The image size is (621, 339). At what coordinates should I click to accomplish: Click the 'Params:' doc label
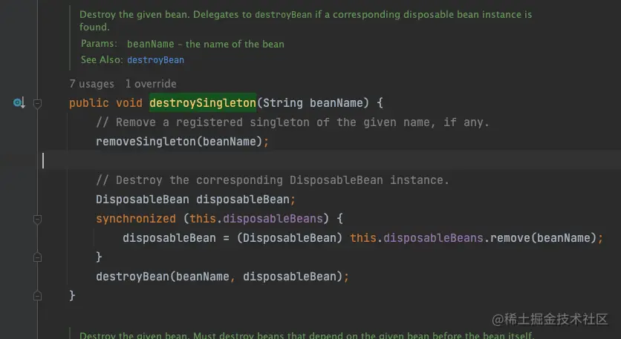99,44
